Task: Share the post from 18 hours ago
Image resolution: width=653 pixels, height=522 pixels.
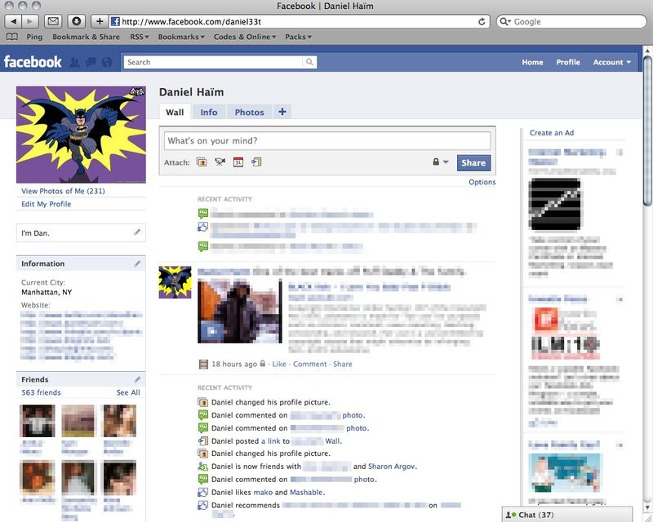Action: (342, 364)
